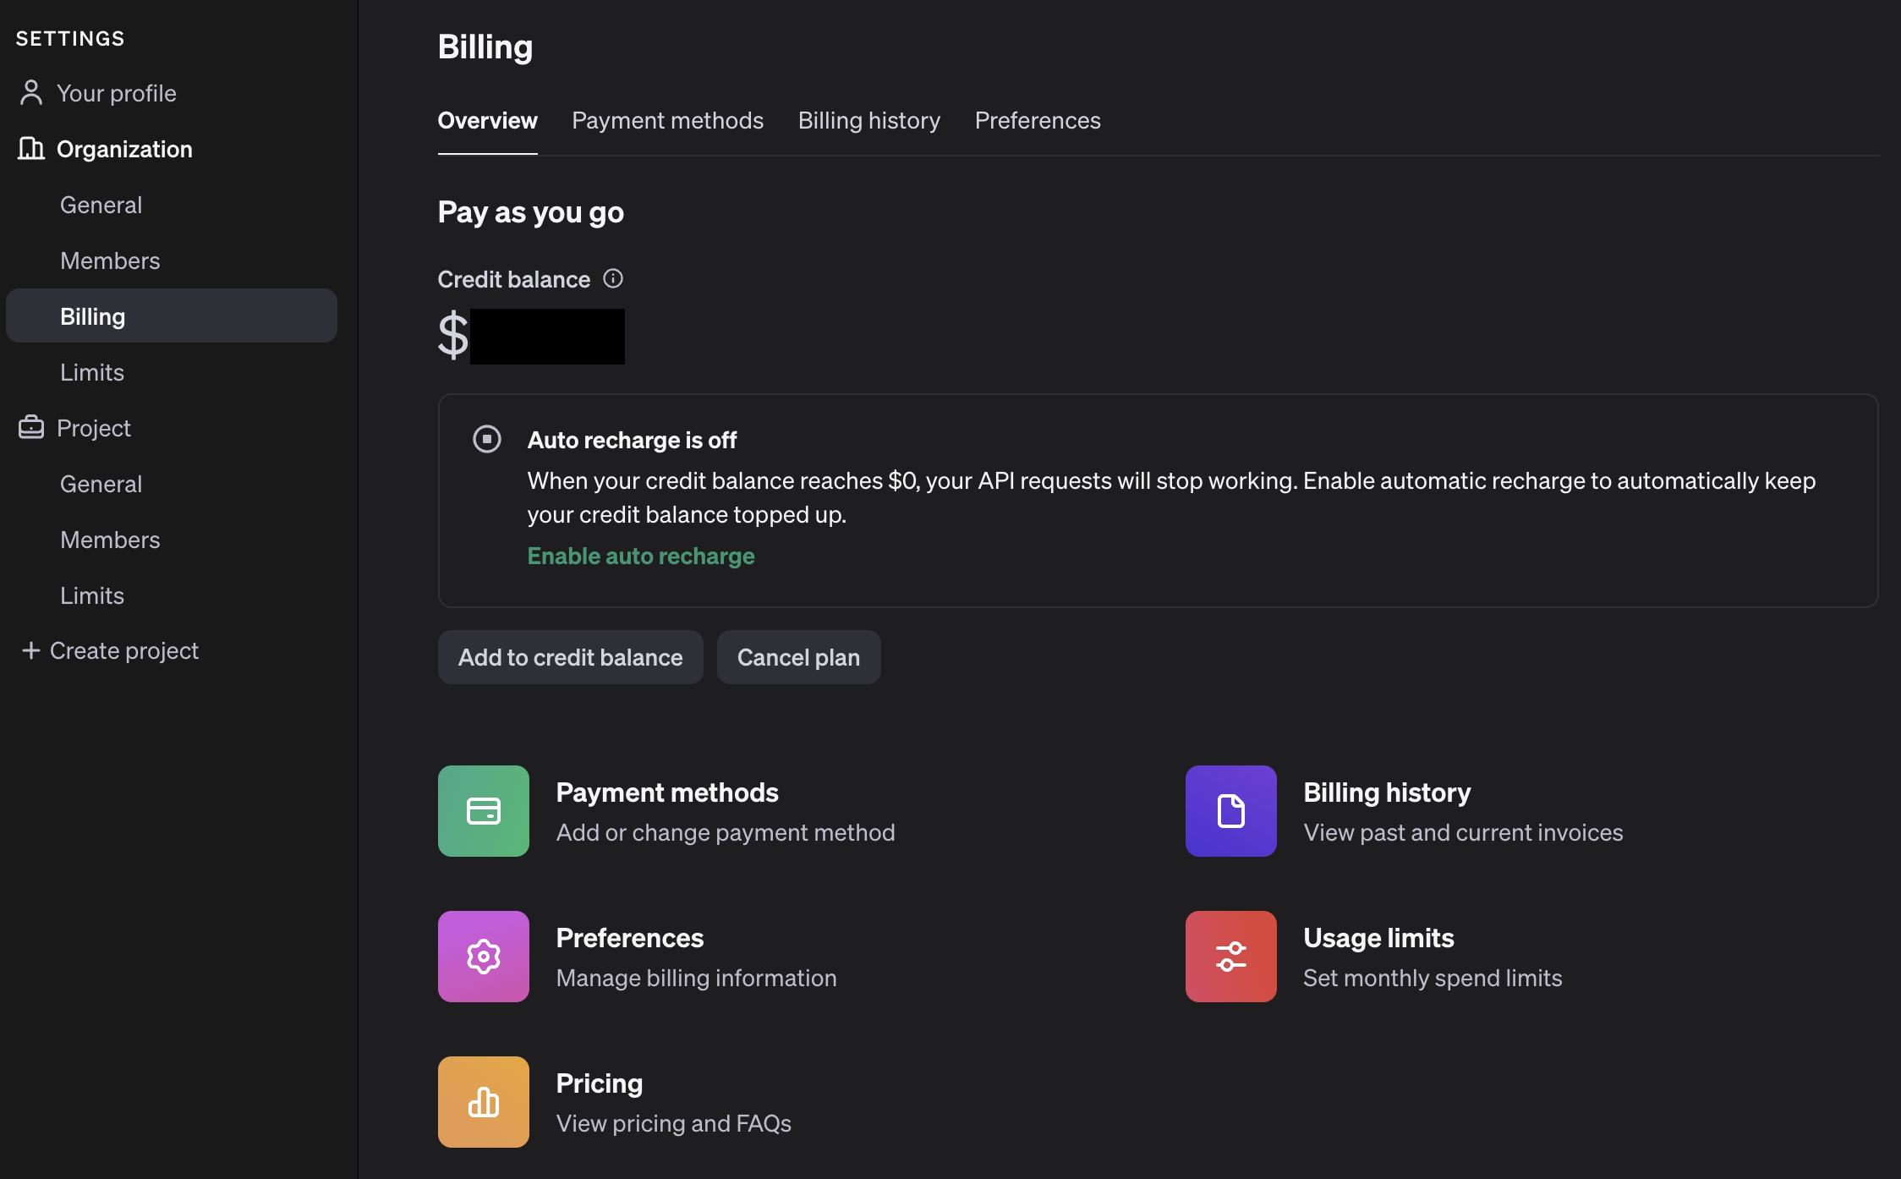
Task: Click the green Payment methods card icon
Action: pos(484,811)
